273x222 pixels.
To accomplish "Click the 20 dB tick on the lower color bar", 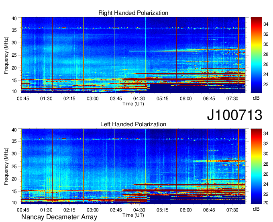I will [266, 203].
